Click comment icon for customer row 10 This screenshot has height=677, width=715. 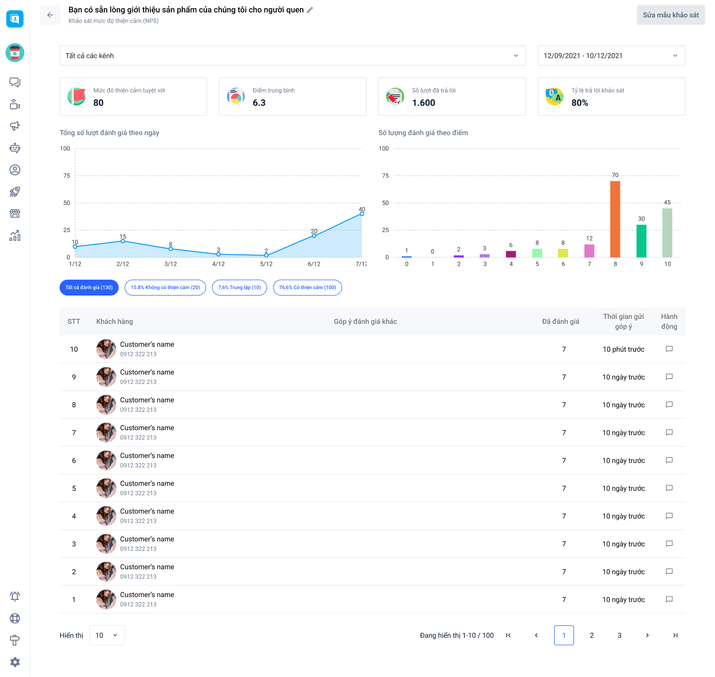click(x=669, y=349)
